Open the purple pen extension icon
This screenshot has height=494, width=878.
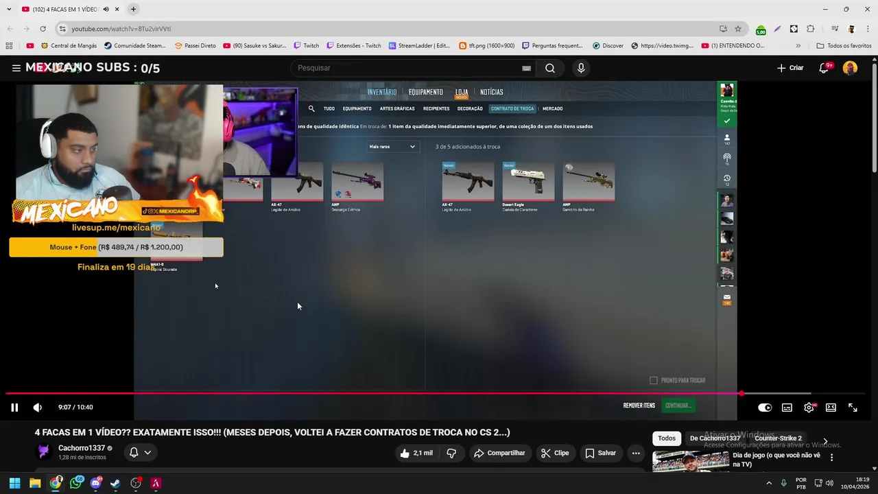(777, 29)
